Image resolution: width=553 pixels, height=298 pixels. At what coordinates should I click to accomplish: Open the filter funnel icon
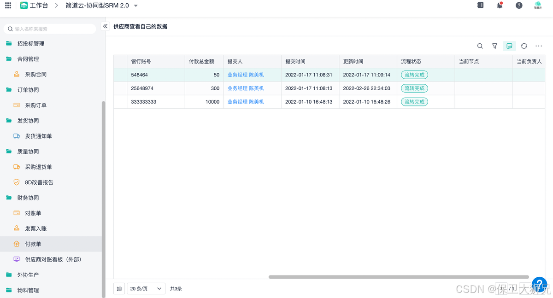494,46
